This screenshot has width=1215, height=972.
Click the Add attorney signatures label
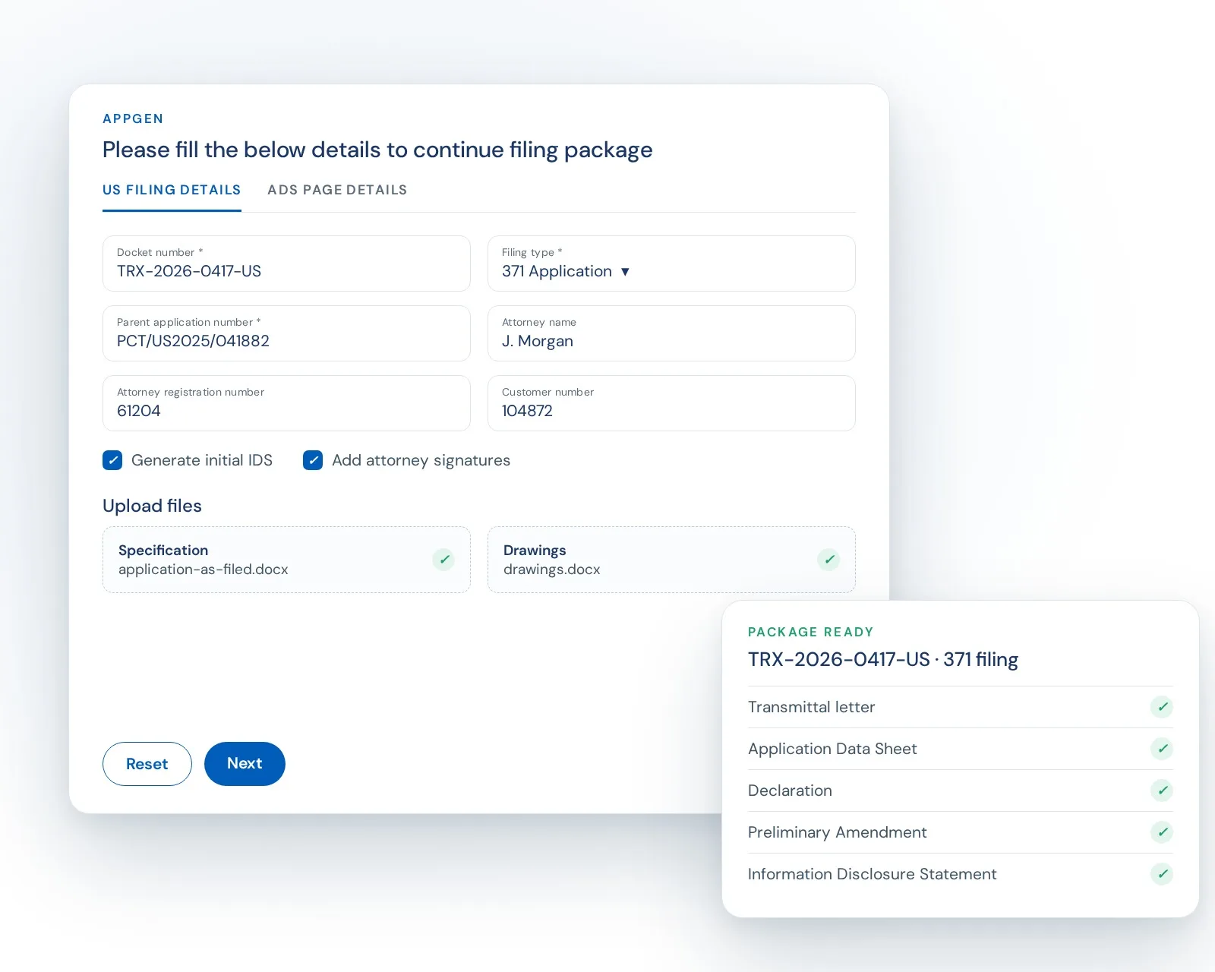tap(421, 460)
